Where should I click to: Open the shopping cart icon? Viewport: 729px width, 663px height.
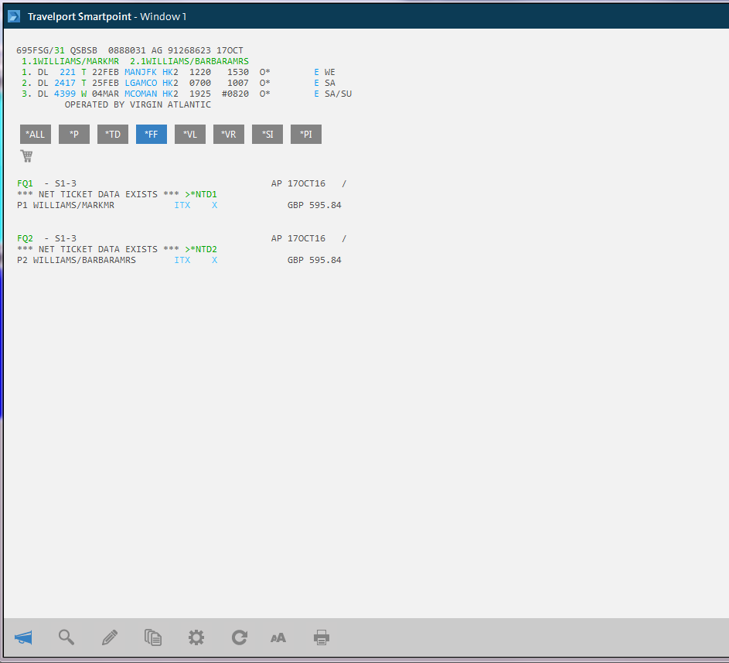(x=26, y=155)
